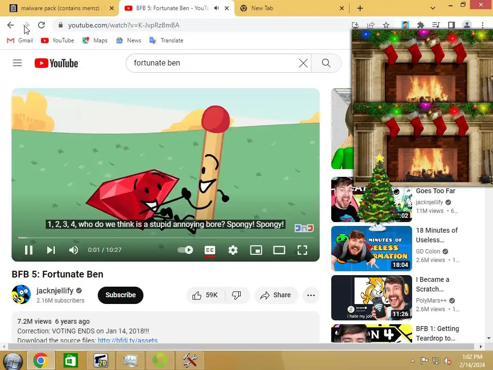493x370 pixels.
Task: Open 18 Minutes of Useless video thumbnail
Action: pyautogui.click(x=371, y=249)
